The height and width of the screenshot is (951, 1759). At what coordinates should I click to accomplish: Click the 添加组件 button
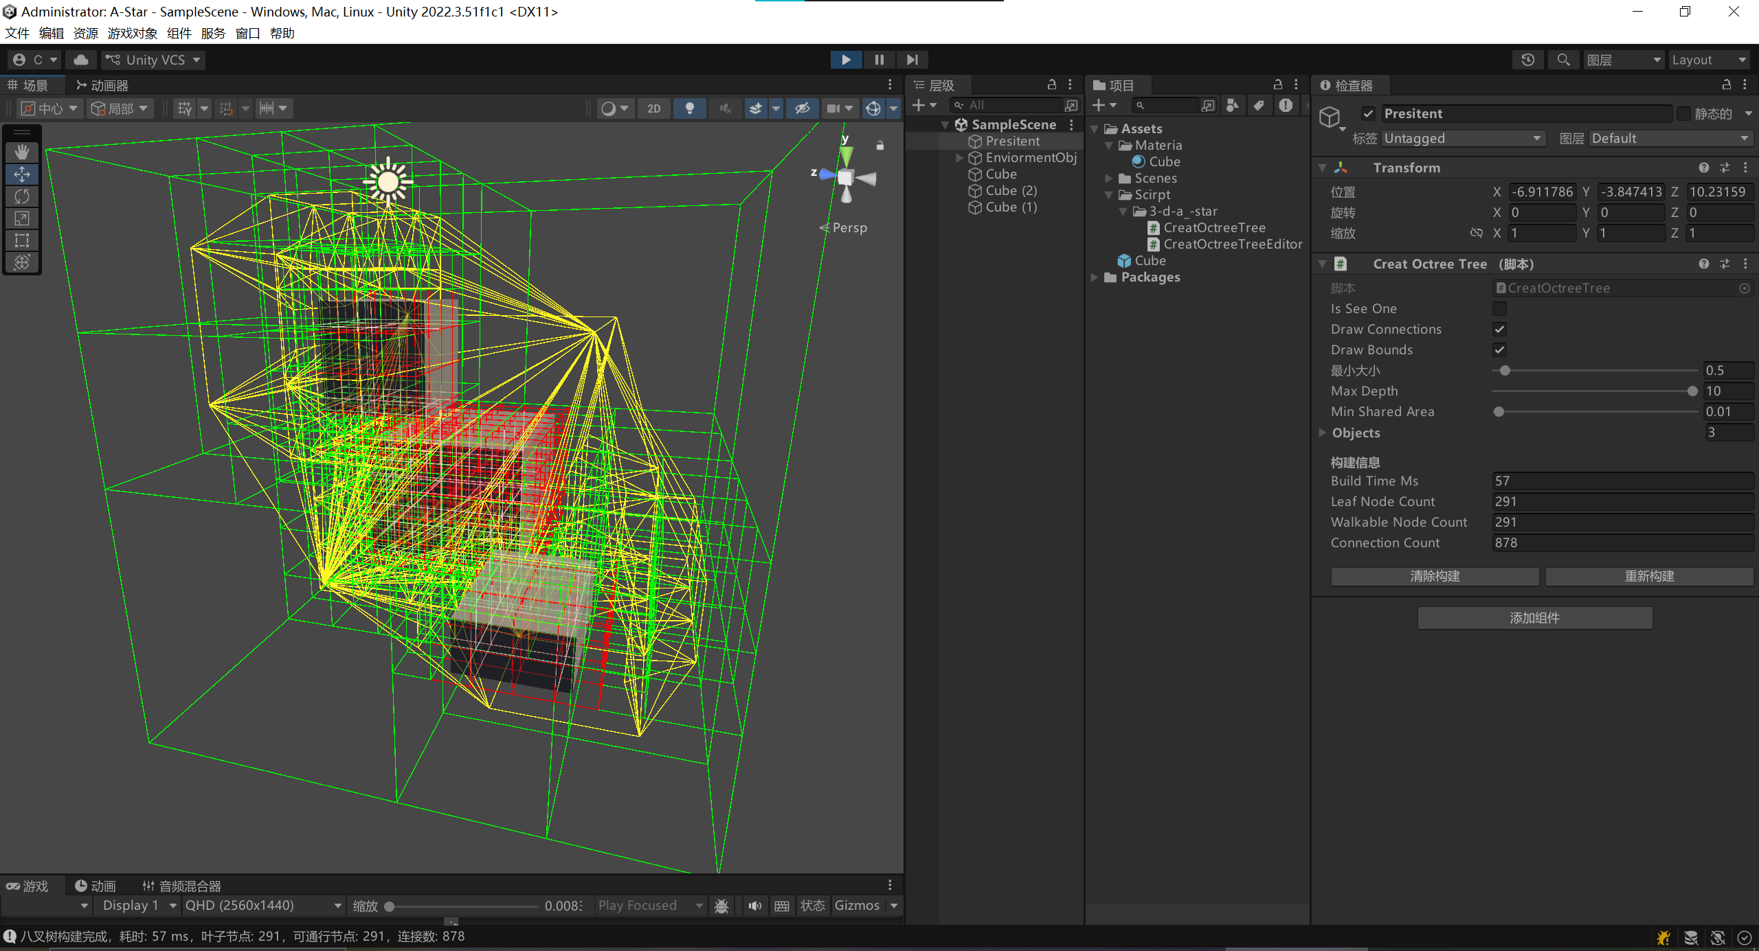pyautogui.click(x=1534, y=618)
